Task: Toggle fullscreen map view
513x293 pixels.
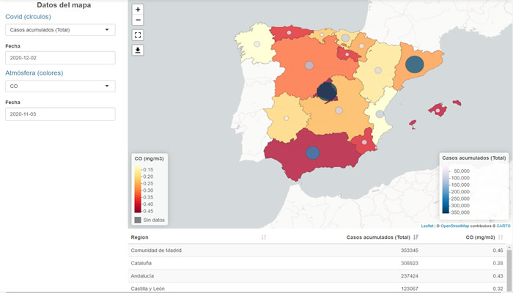Action: coord(139,34)
